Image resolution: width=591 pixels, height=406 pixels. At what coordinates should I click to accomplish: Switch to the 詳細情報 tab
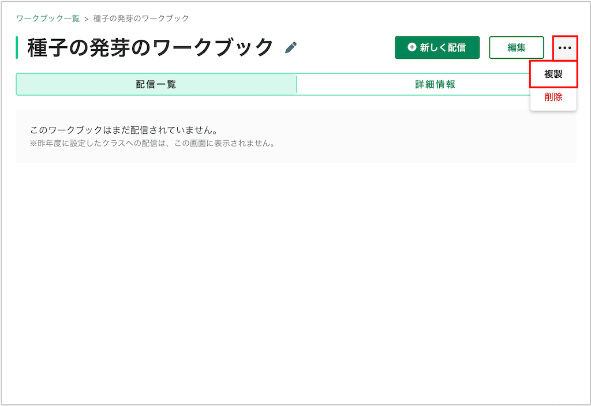[435, 84]
